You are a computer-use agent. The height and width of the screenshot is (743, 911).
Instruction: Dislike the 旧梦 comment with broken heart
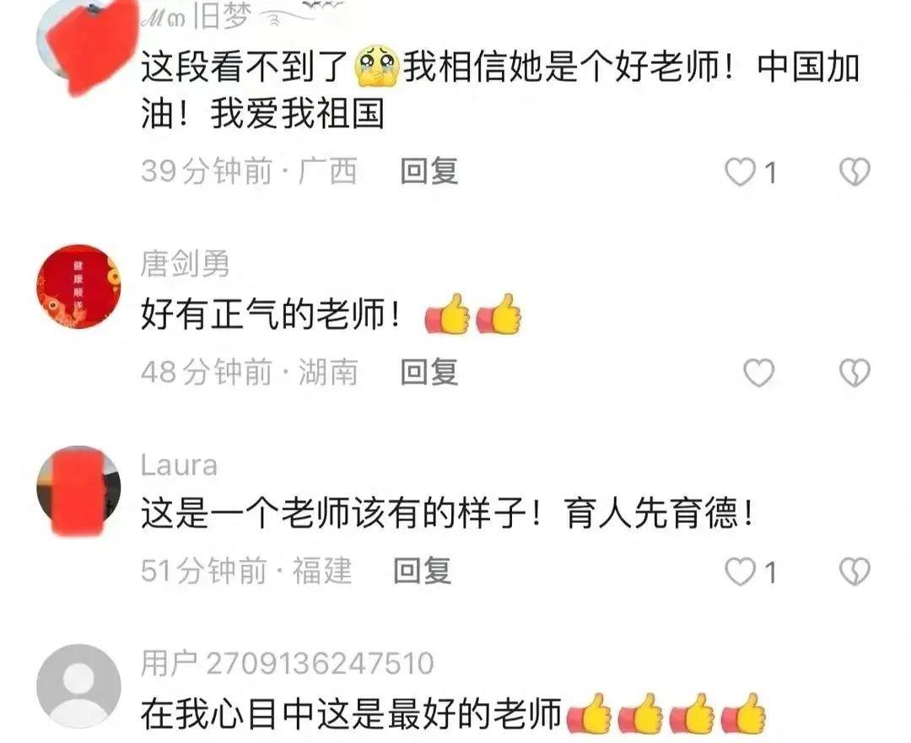[854, 172]
